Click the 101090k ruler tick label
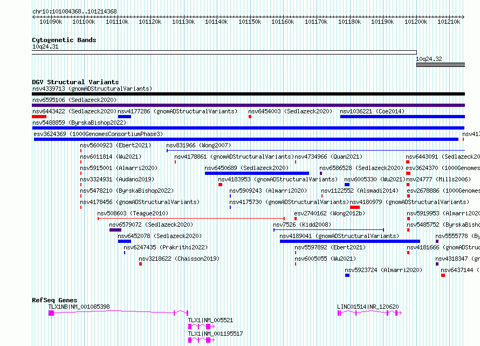The image size is (480, 346). coord(51,22)
